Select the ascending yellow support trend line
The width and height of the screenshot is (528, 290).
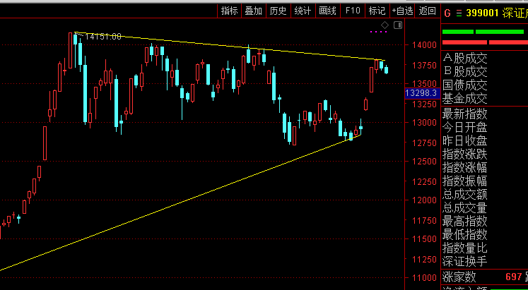pyautogui.click(x=180, y=203)
